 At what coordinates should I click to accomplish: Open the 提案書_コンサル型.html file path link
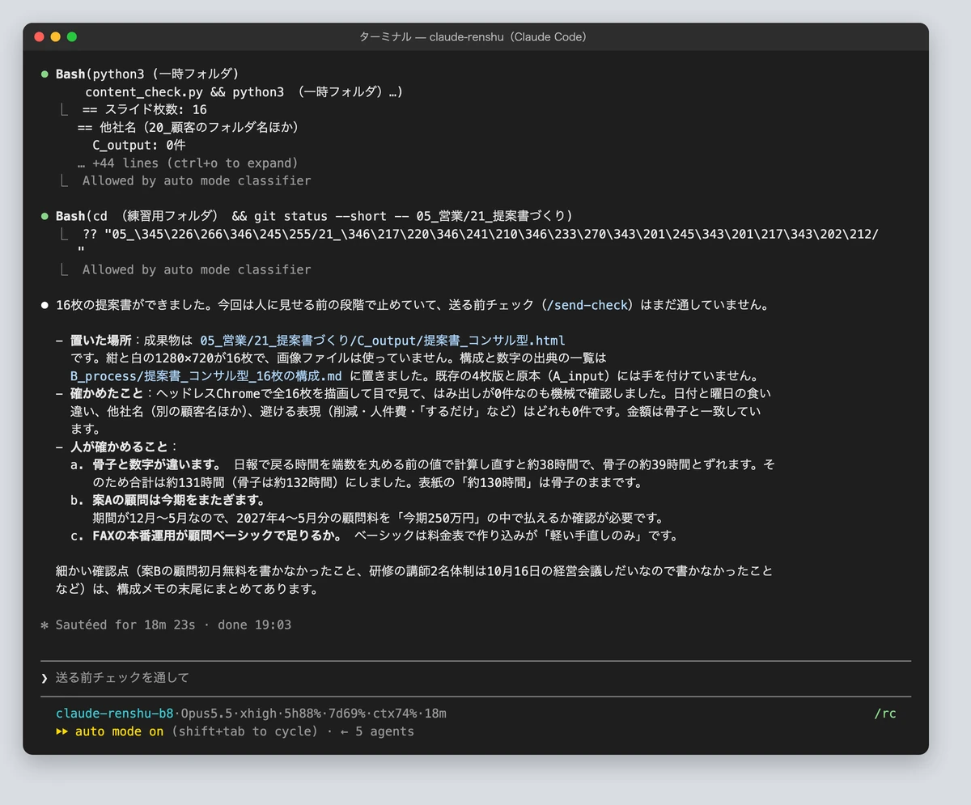click(383, 341)
